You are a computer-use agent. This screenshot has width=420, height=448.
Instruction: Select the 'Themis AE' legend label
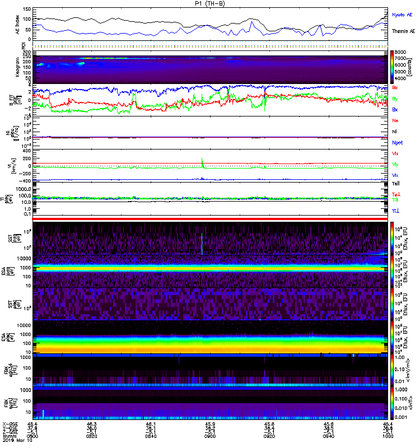pyautogui.click(x=403, y=31)
